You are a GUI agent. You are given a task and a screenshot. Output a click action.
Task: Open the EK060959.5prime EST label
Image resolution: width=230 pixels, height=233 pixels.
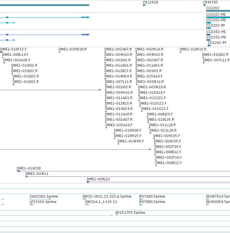pyautogui.click(x=218, y=202)
